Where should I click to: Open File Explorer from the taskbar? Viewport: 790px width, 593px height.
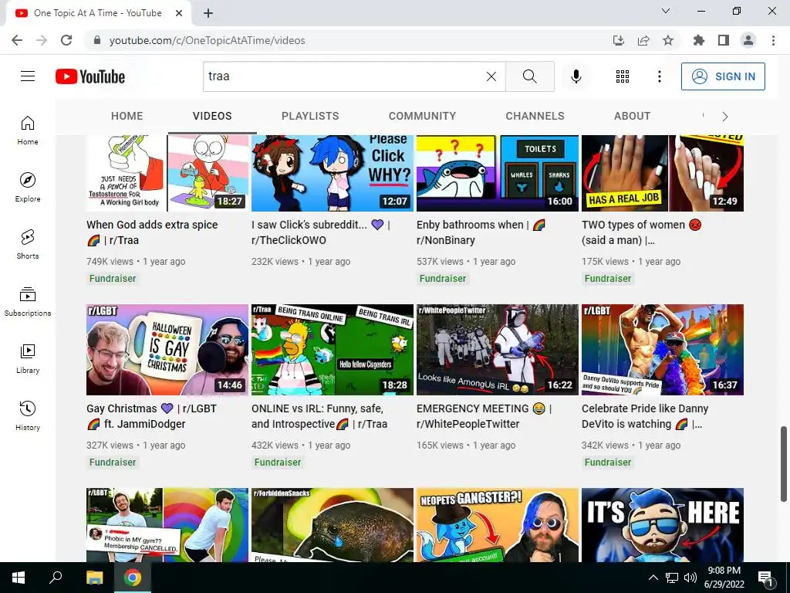[94, 578]
